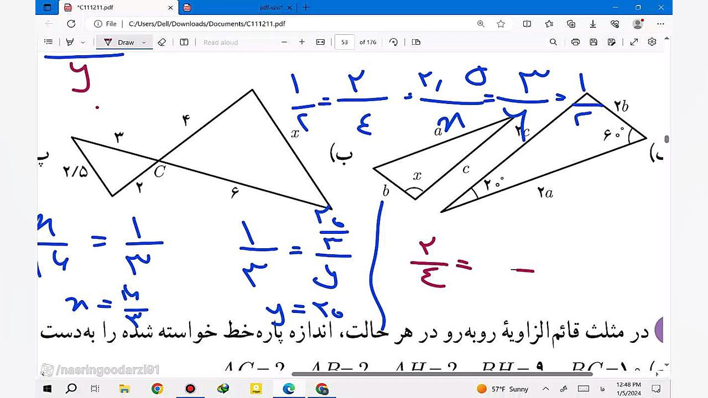The image size is (708, 398).
Task: Open the browser profile menu
Action: coord(638,24)
